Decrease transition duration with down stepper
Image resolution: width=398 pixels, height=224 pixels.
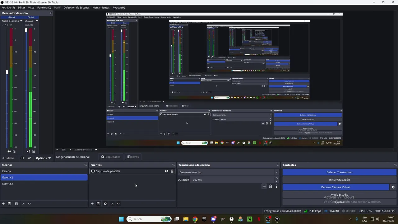tap(277, 181)
